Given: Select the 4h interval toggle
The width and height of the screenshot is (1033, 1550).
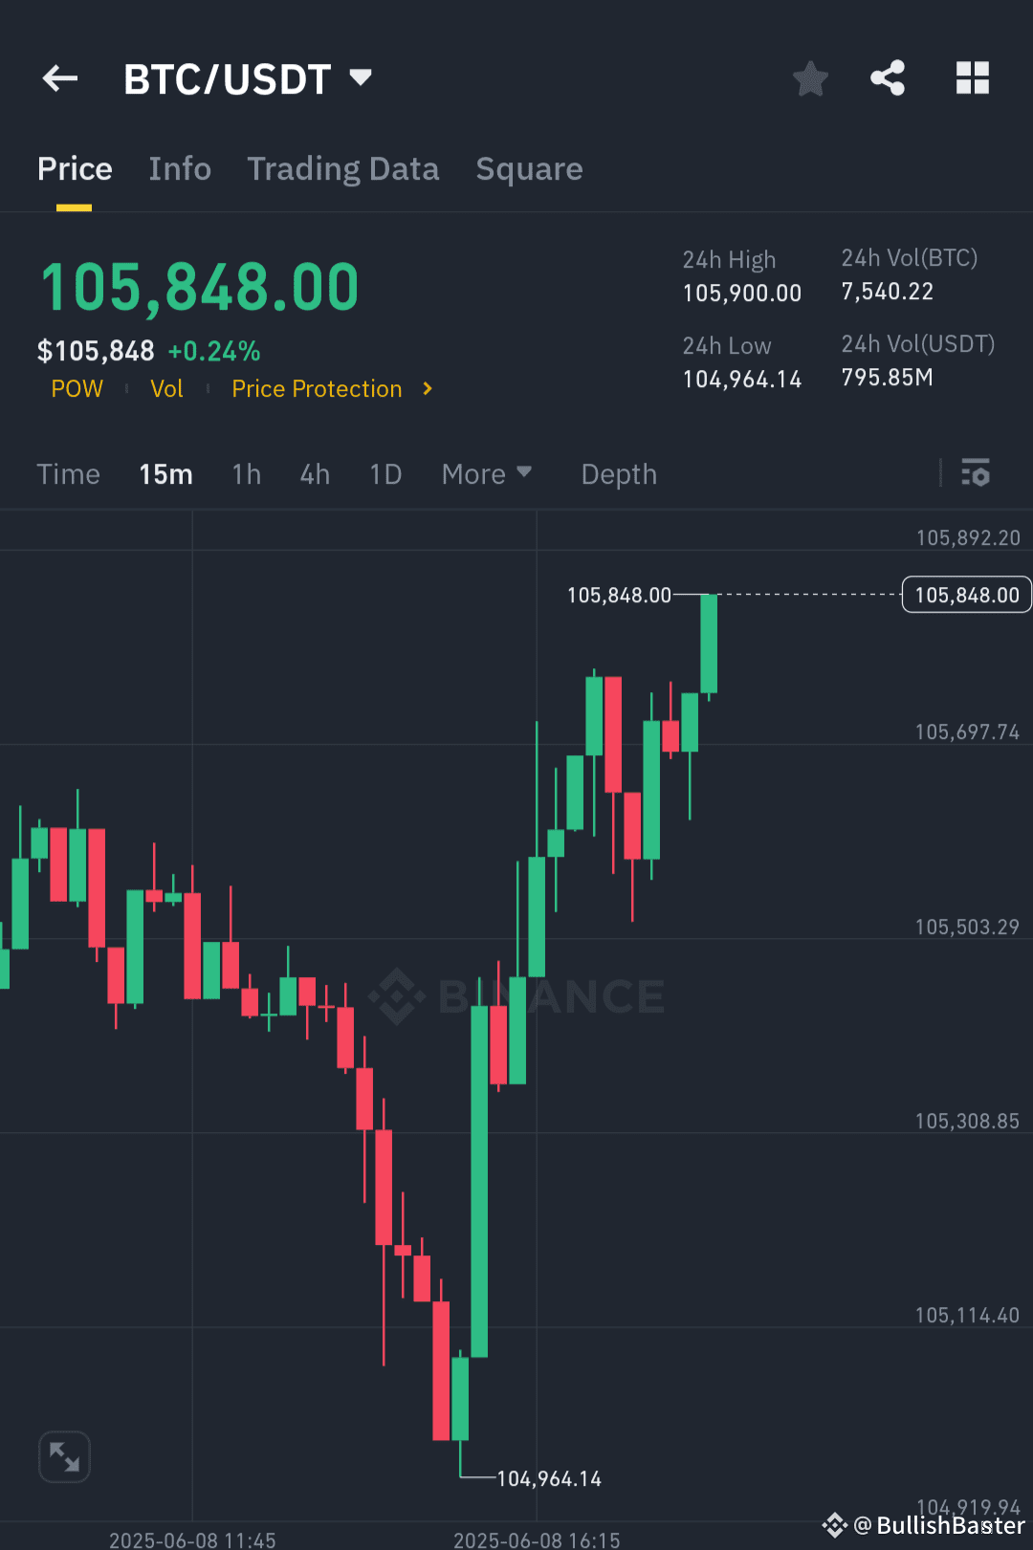Looking at the screenshot, I should [314, 473].
